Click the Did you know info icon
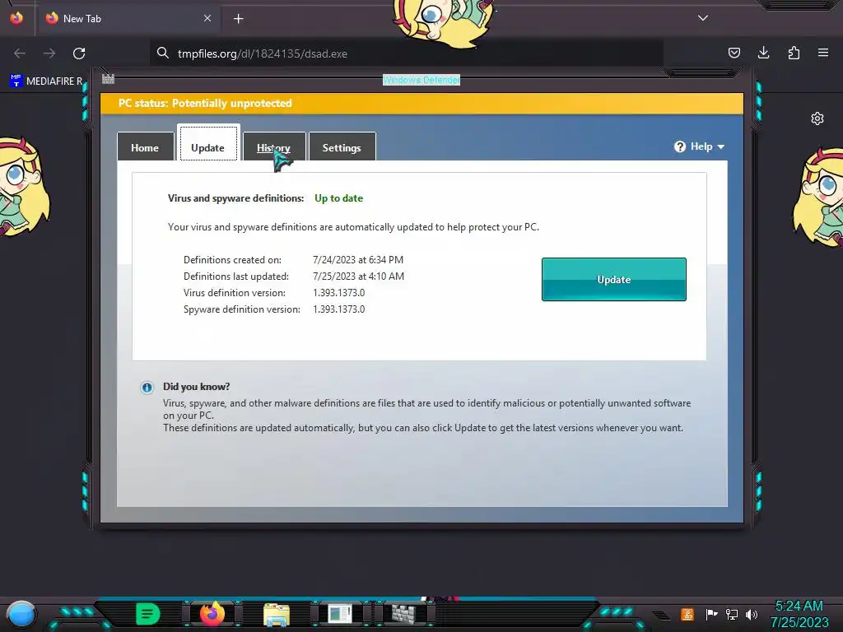This screenshot has width=843, height=632. [147, 388]
